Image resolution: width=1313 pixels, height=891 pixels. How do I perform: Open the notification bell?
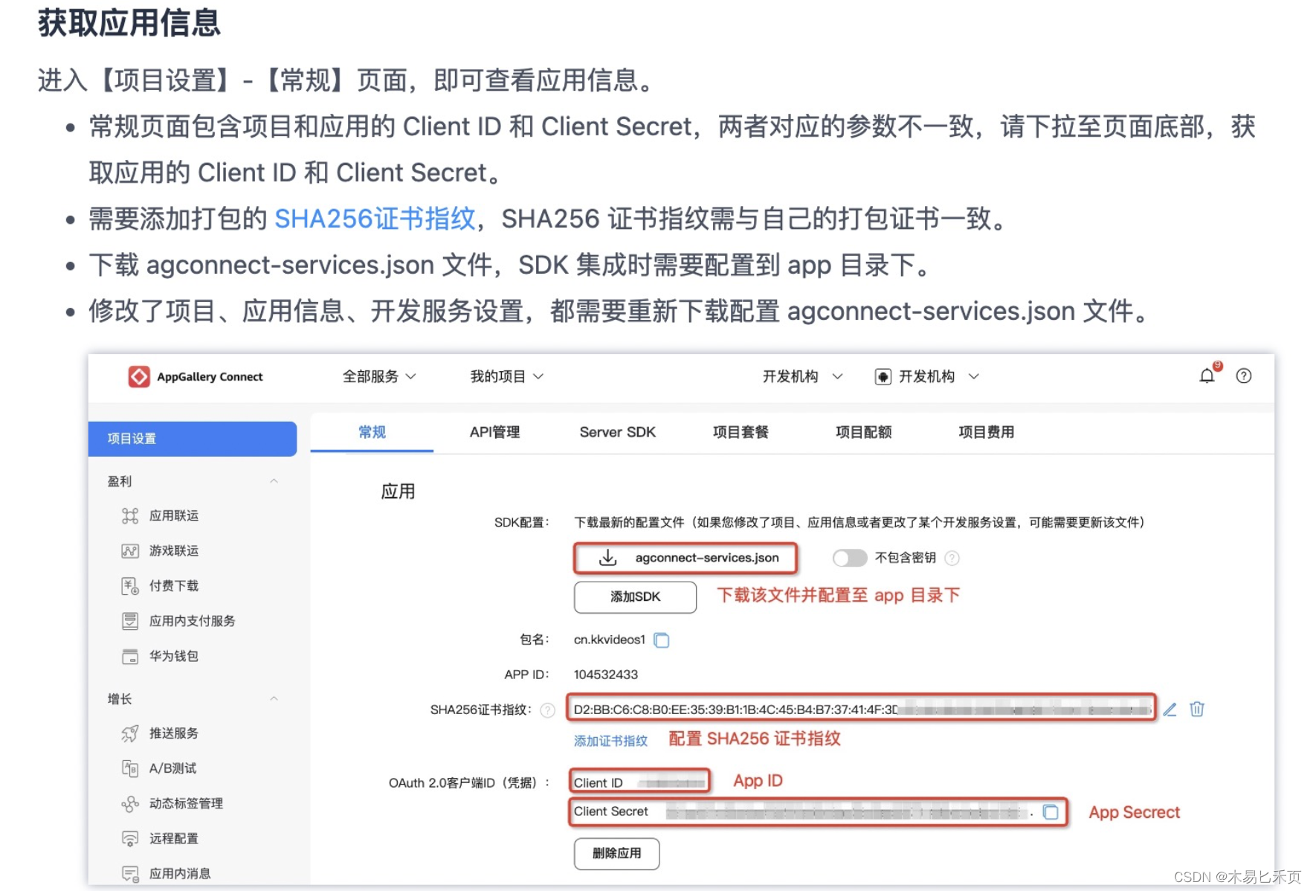click(x=1207, y=376)
